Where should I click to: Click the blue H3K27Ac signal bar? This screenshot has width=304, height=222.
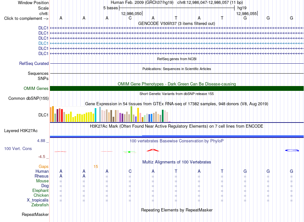(x=177, y=137)
